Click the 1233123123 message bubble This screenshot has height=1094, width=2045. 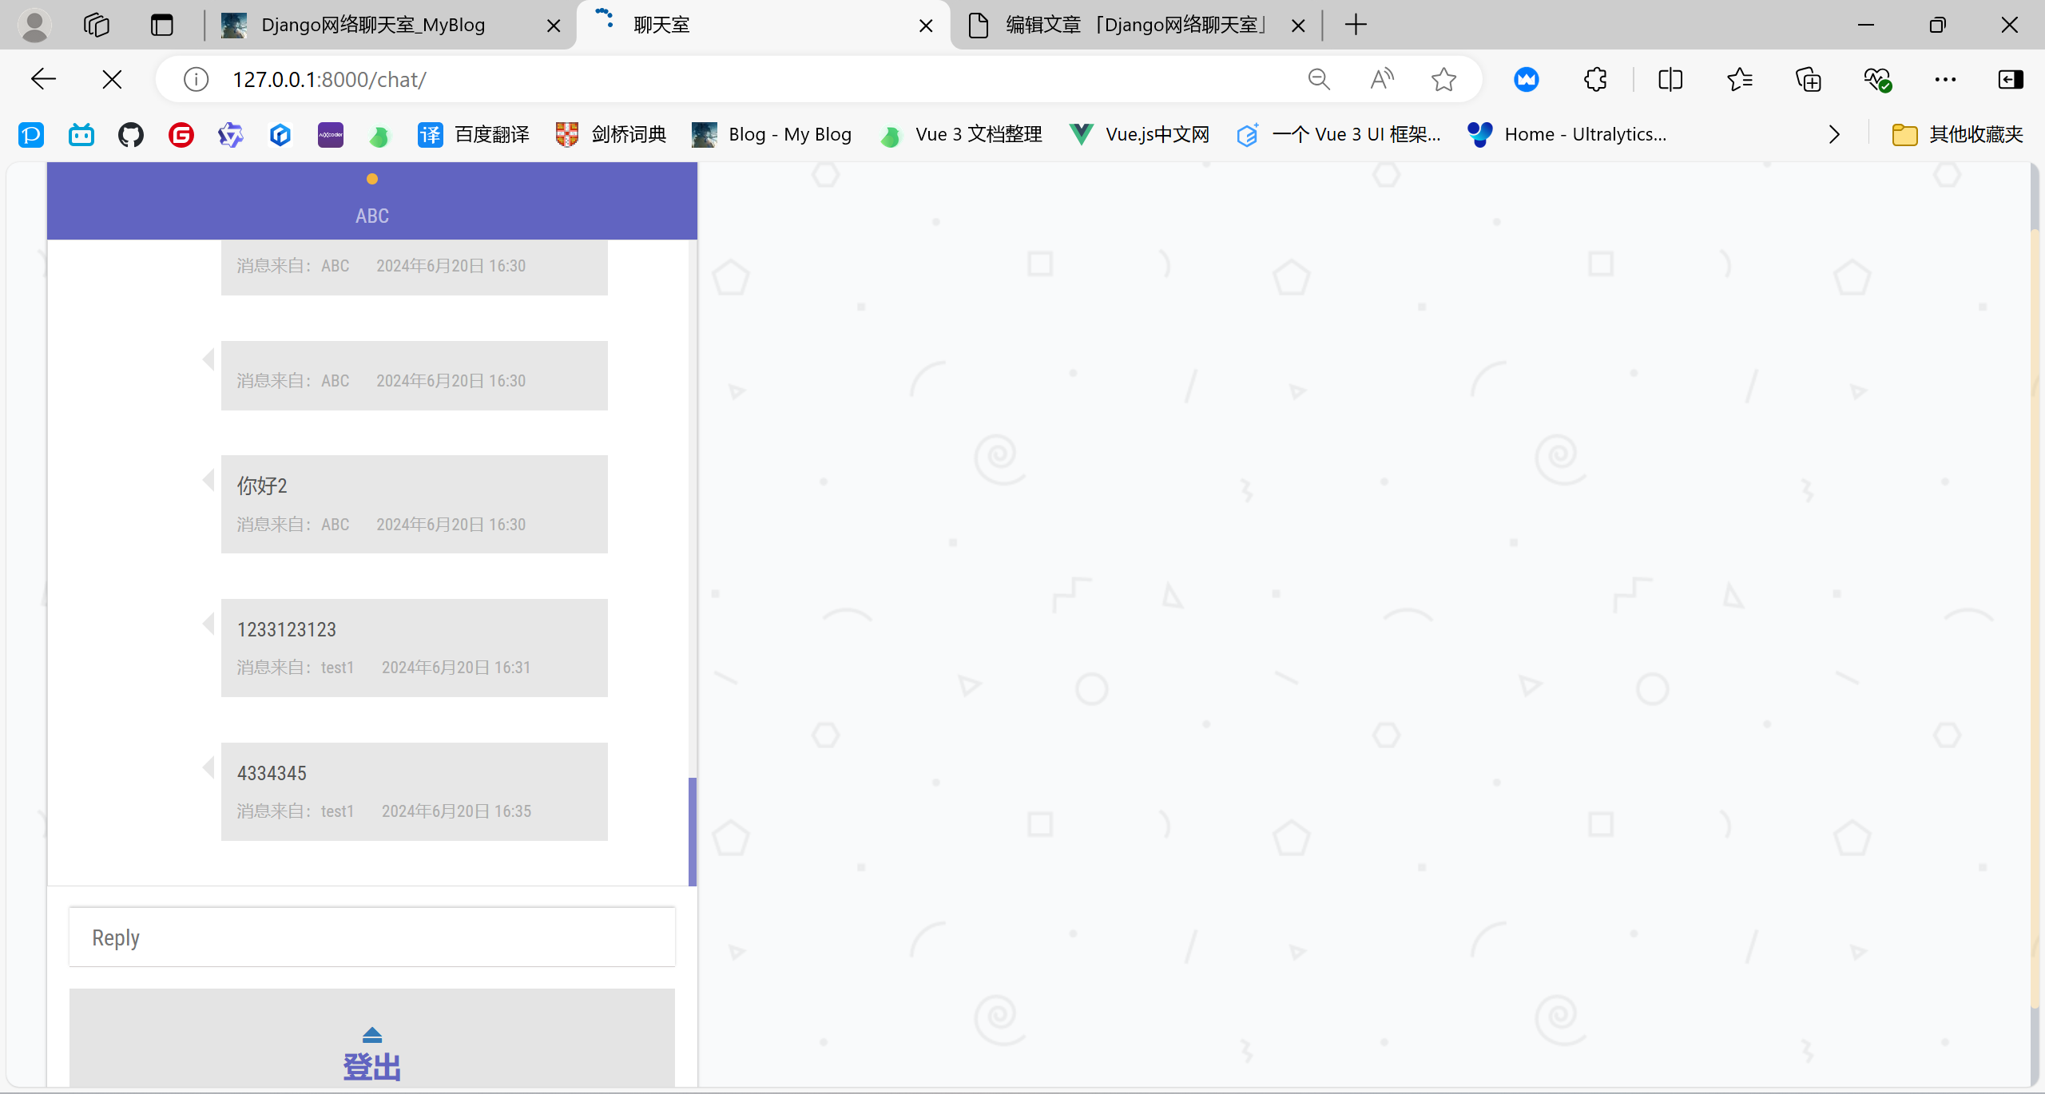click(415, 648)
